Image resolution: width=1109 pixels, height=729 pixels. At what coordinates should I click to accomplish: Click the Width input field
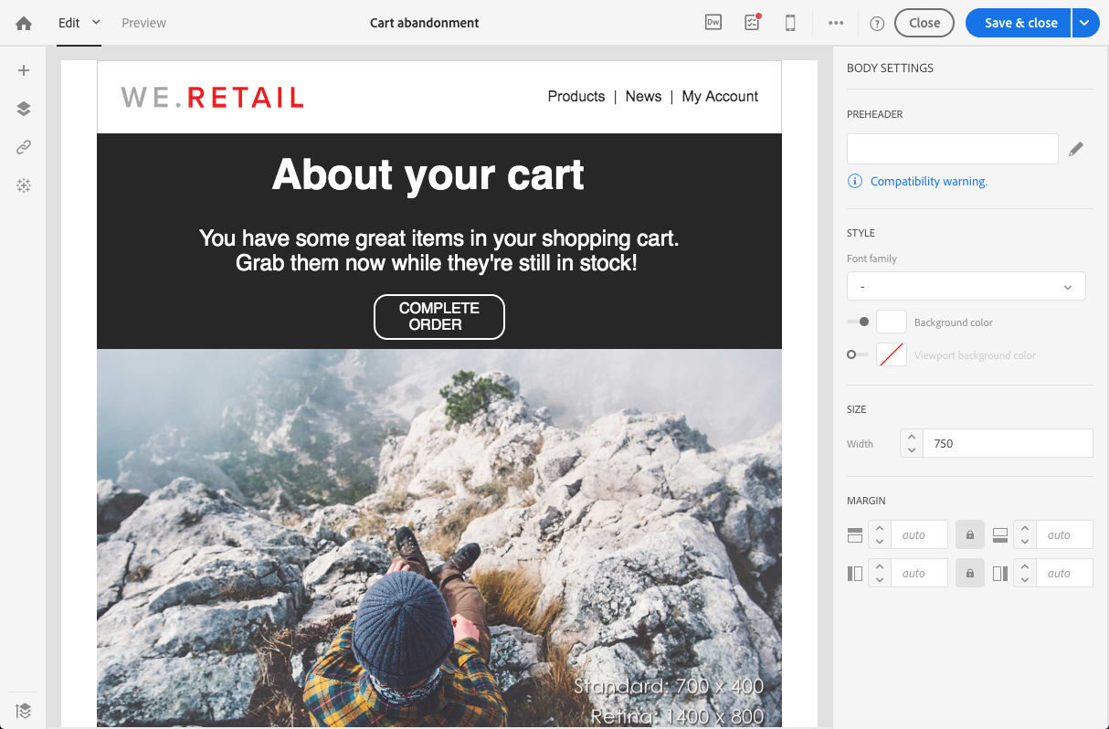pos(1007,443)
